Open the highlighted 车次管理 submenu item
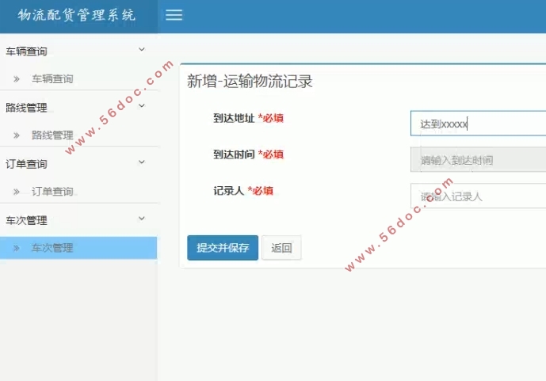 pos(78,248)
